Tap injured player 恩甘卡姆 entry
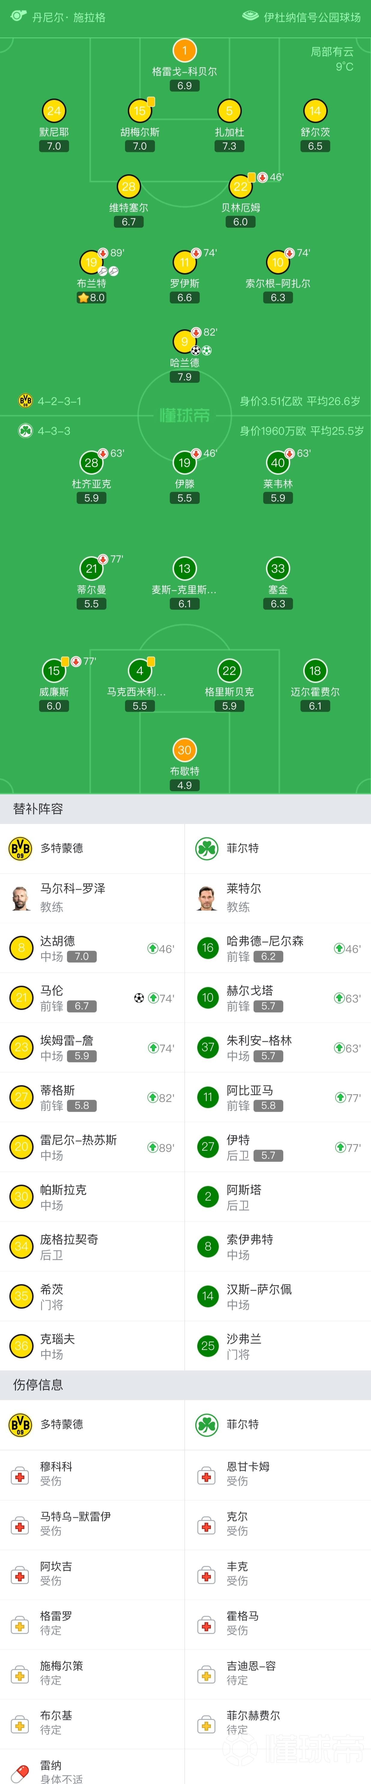This screenshot has width=371, height=1784. [278, 1474]
